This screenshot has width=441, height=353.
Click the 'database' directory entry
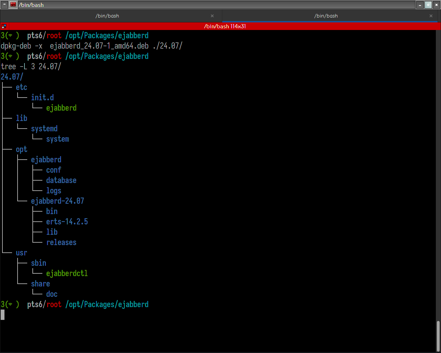pos(61,180)
